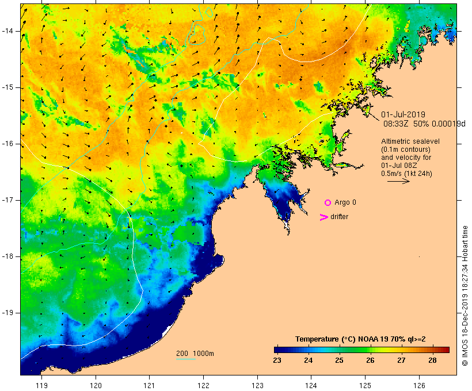Click the latitude label -17
472x391 pixels.
[7, 200]
